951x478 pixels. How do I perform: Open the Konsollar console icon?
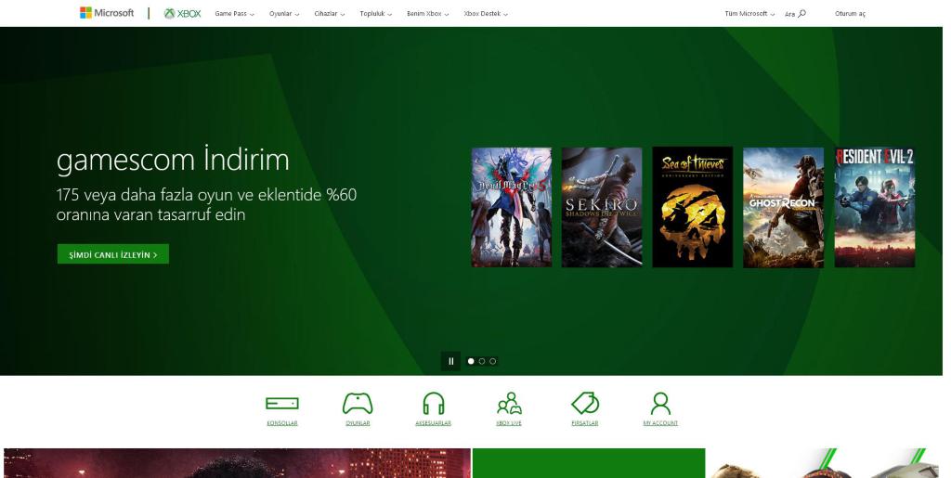(282, 403)
